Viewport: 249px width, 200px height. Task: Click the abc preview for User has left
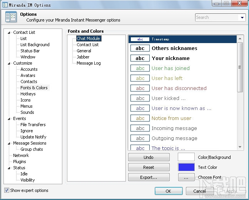(x=140, y=78)
